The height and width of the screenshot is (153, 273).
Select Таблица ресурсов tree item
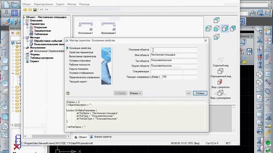point(42,58)
